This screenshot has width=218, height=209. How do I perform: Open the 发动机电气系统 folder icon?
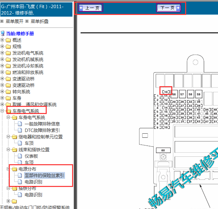[8, 53]
